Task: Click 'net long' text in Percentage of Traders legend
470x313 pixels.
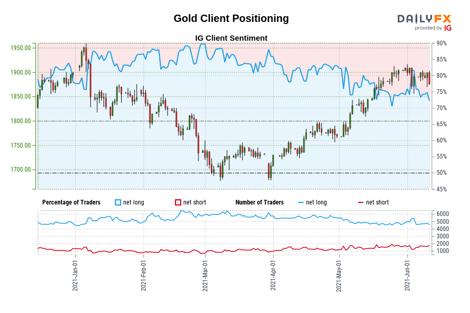Action: (134, 202)
